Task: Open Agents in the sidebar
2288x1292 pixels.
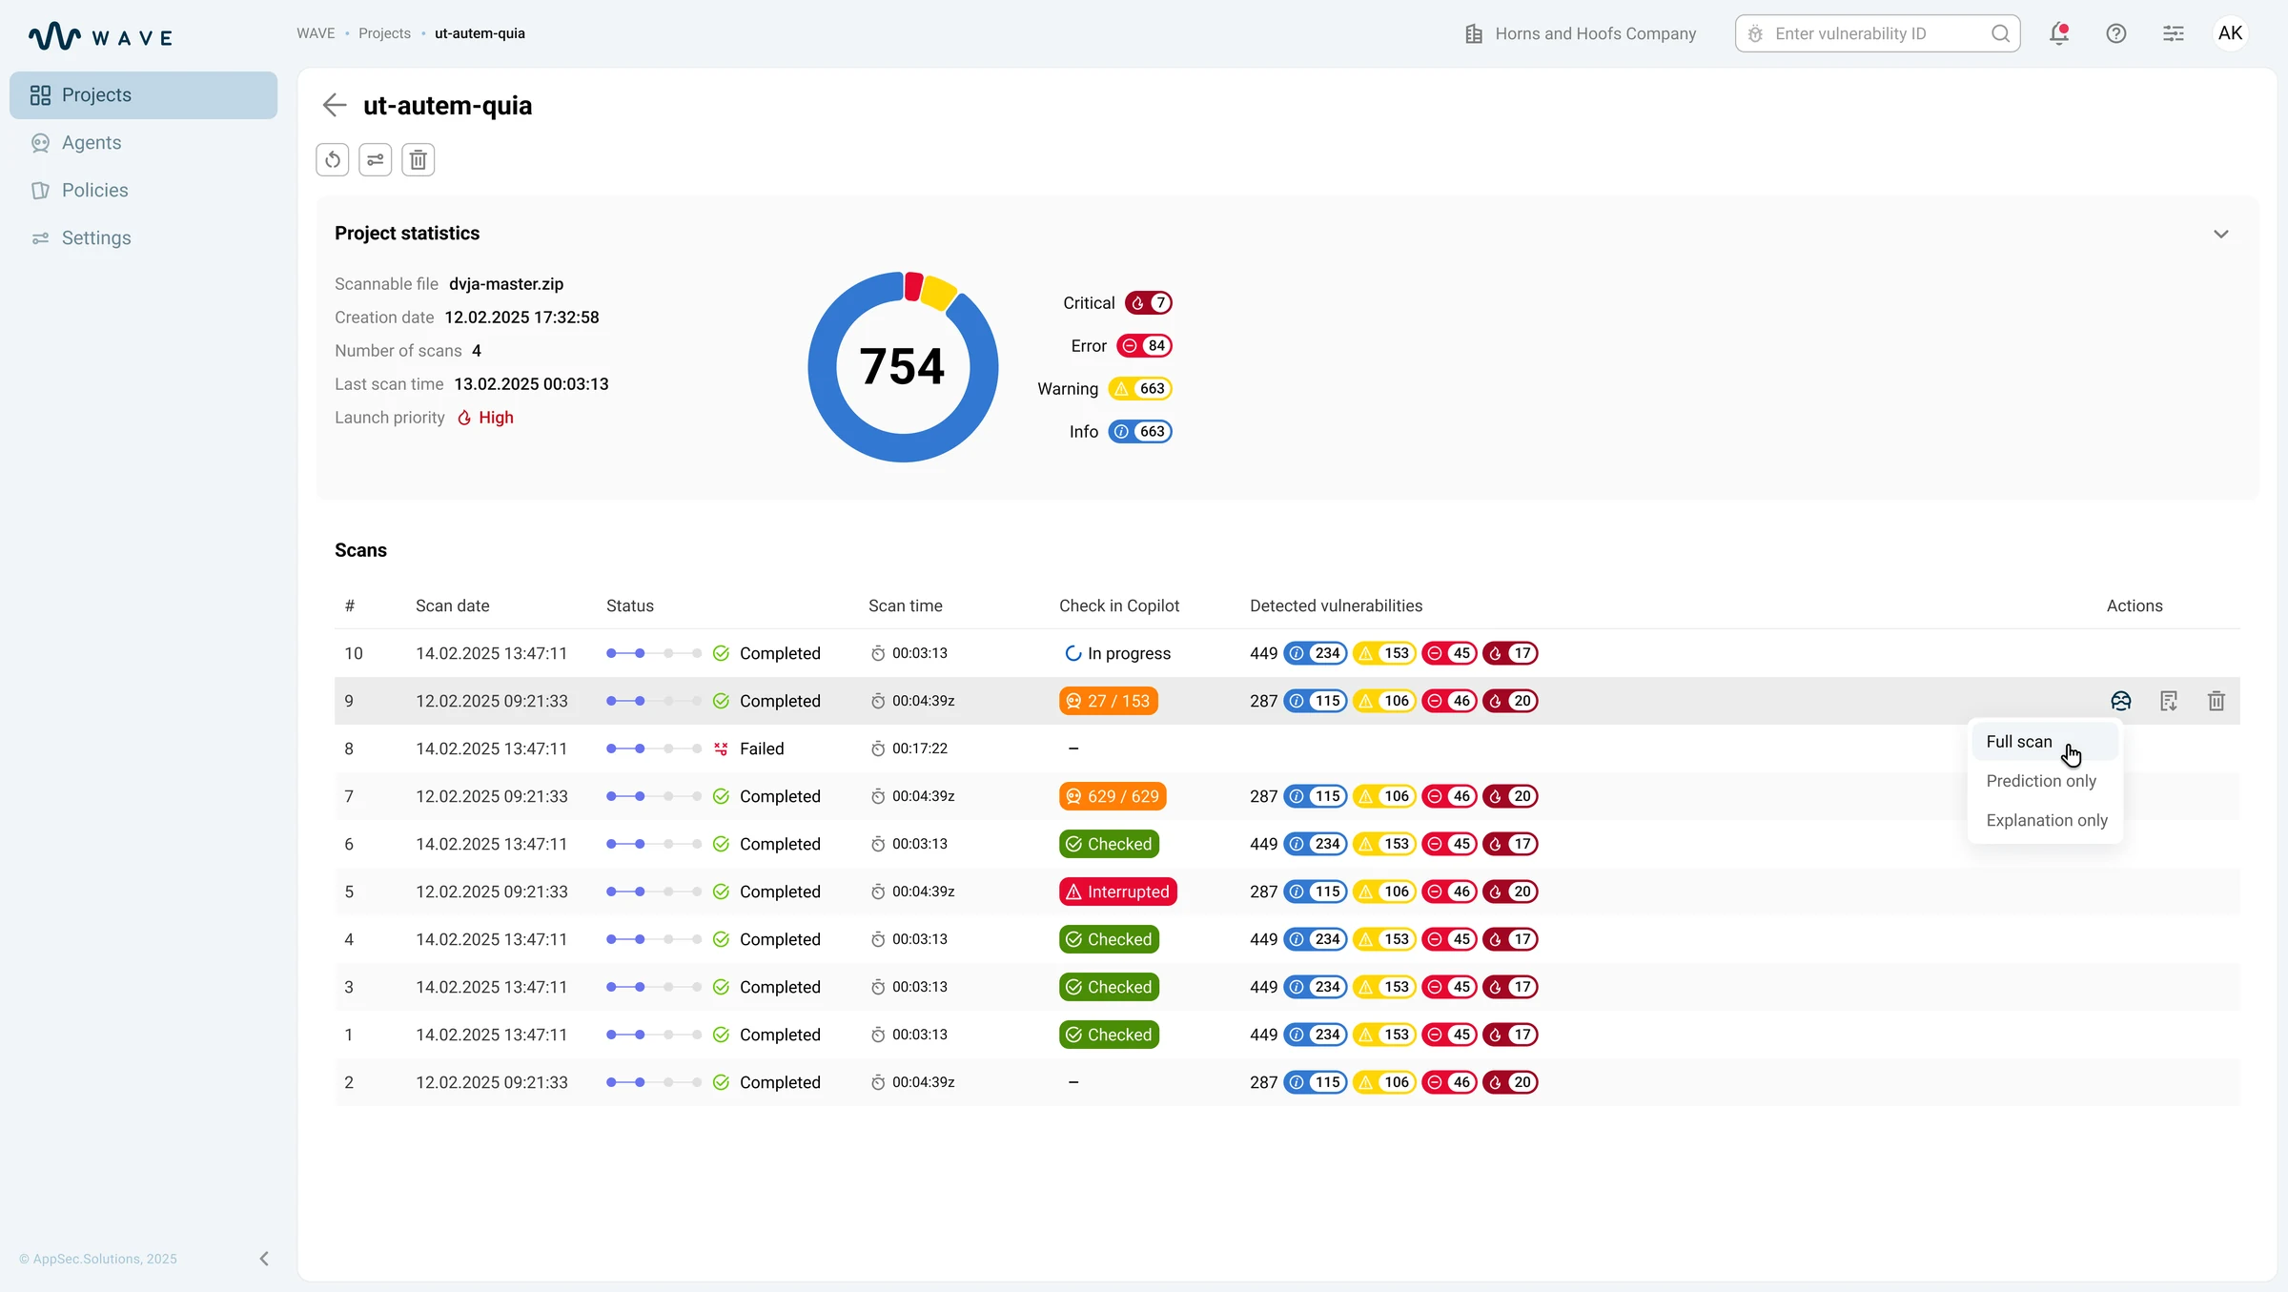Action: click(x=144, y=143)
